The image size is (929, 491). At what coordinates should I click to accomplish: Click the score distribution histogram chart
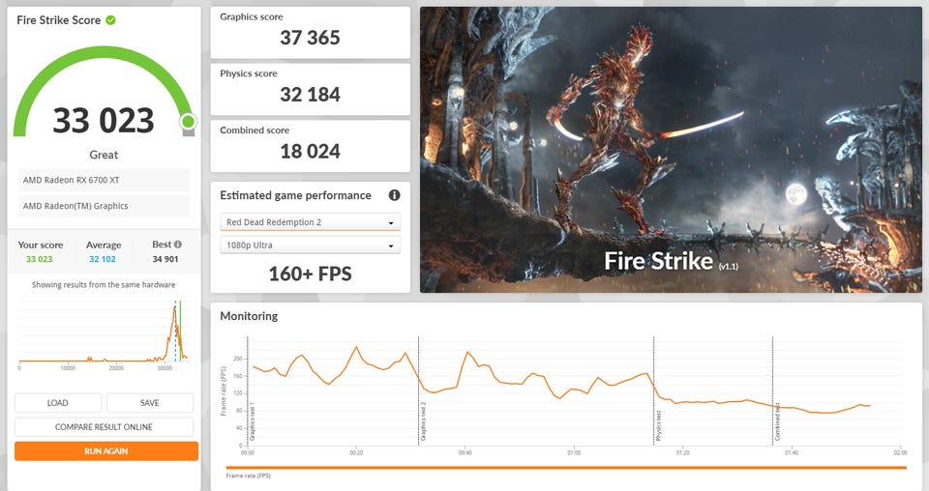pyautogui.click(x=104, y=332)
